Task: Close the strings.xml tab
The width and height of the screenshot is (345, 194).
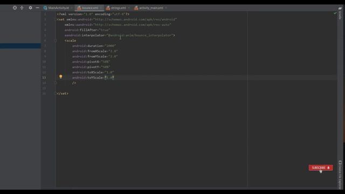Action: pyautogui.click(x=129, y=8)
